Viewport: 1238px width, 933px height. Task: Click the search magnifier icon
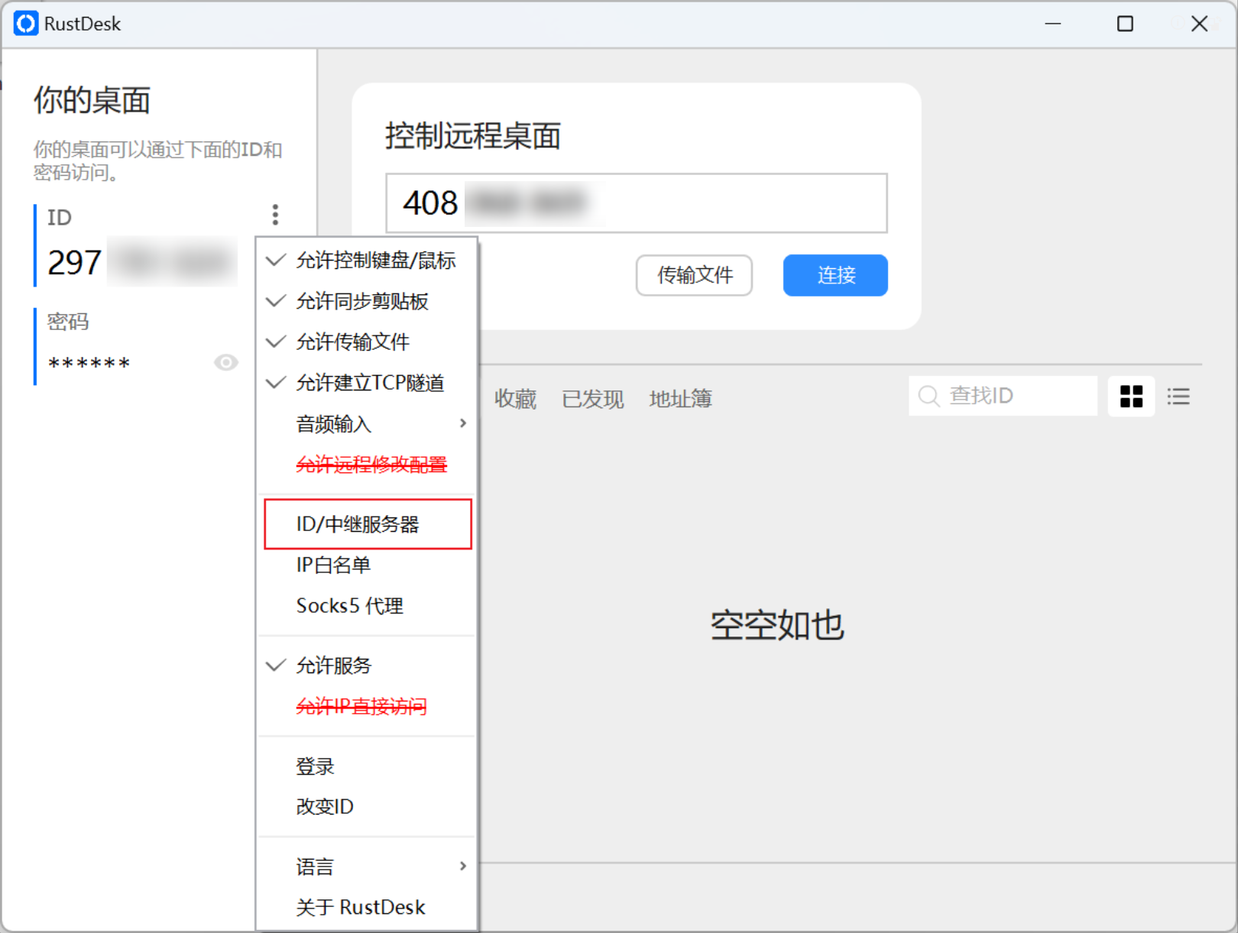[928, 396]
